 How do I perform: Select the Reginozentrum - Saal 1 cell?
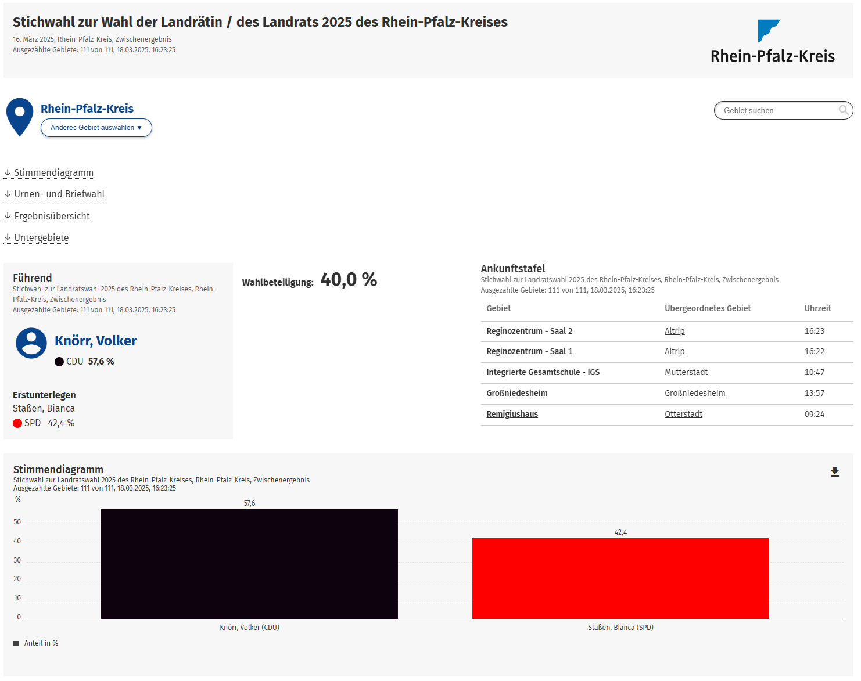pyautogui.click(x=529, y=351)
